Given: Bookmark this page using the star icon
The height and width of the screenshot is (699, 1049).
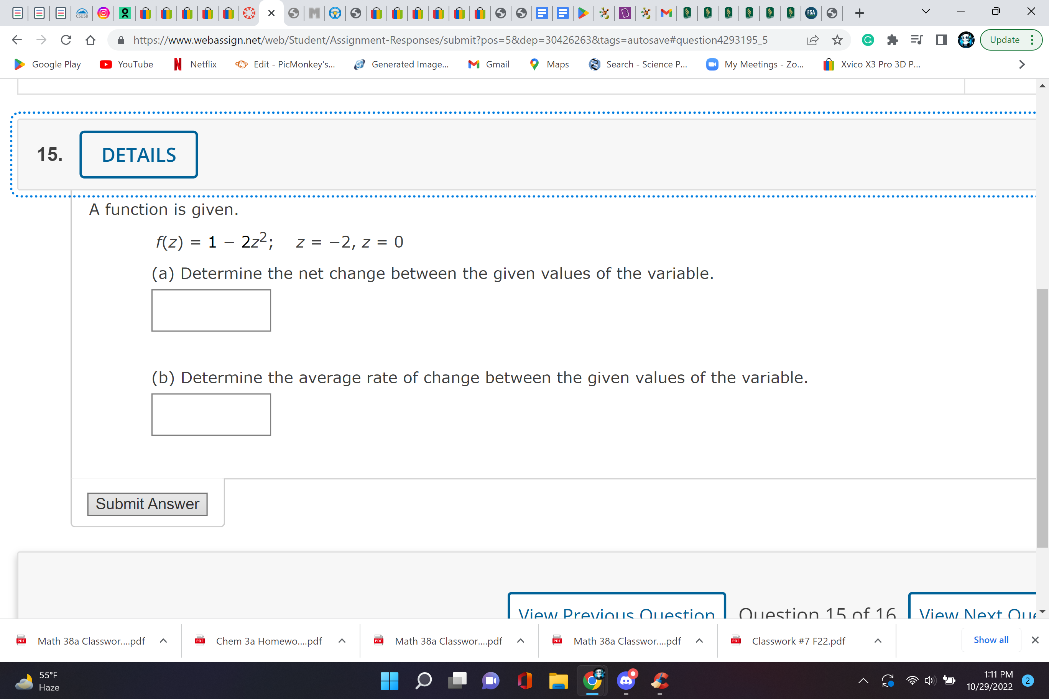Looking at the screenshot, I should tap(837, 40).
